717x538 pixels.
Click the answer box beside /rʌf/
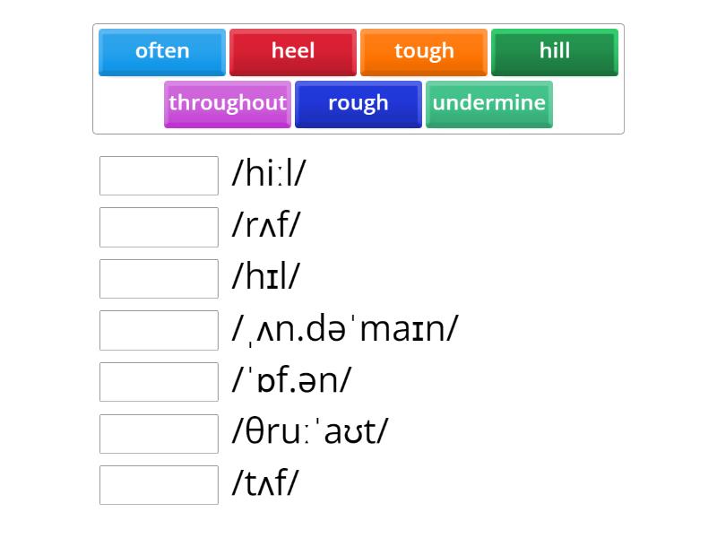[158, 227]
